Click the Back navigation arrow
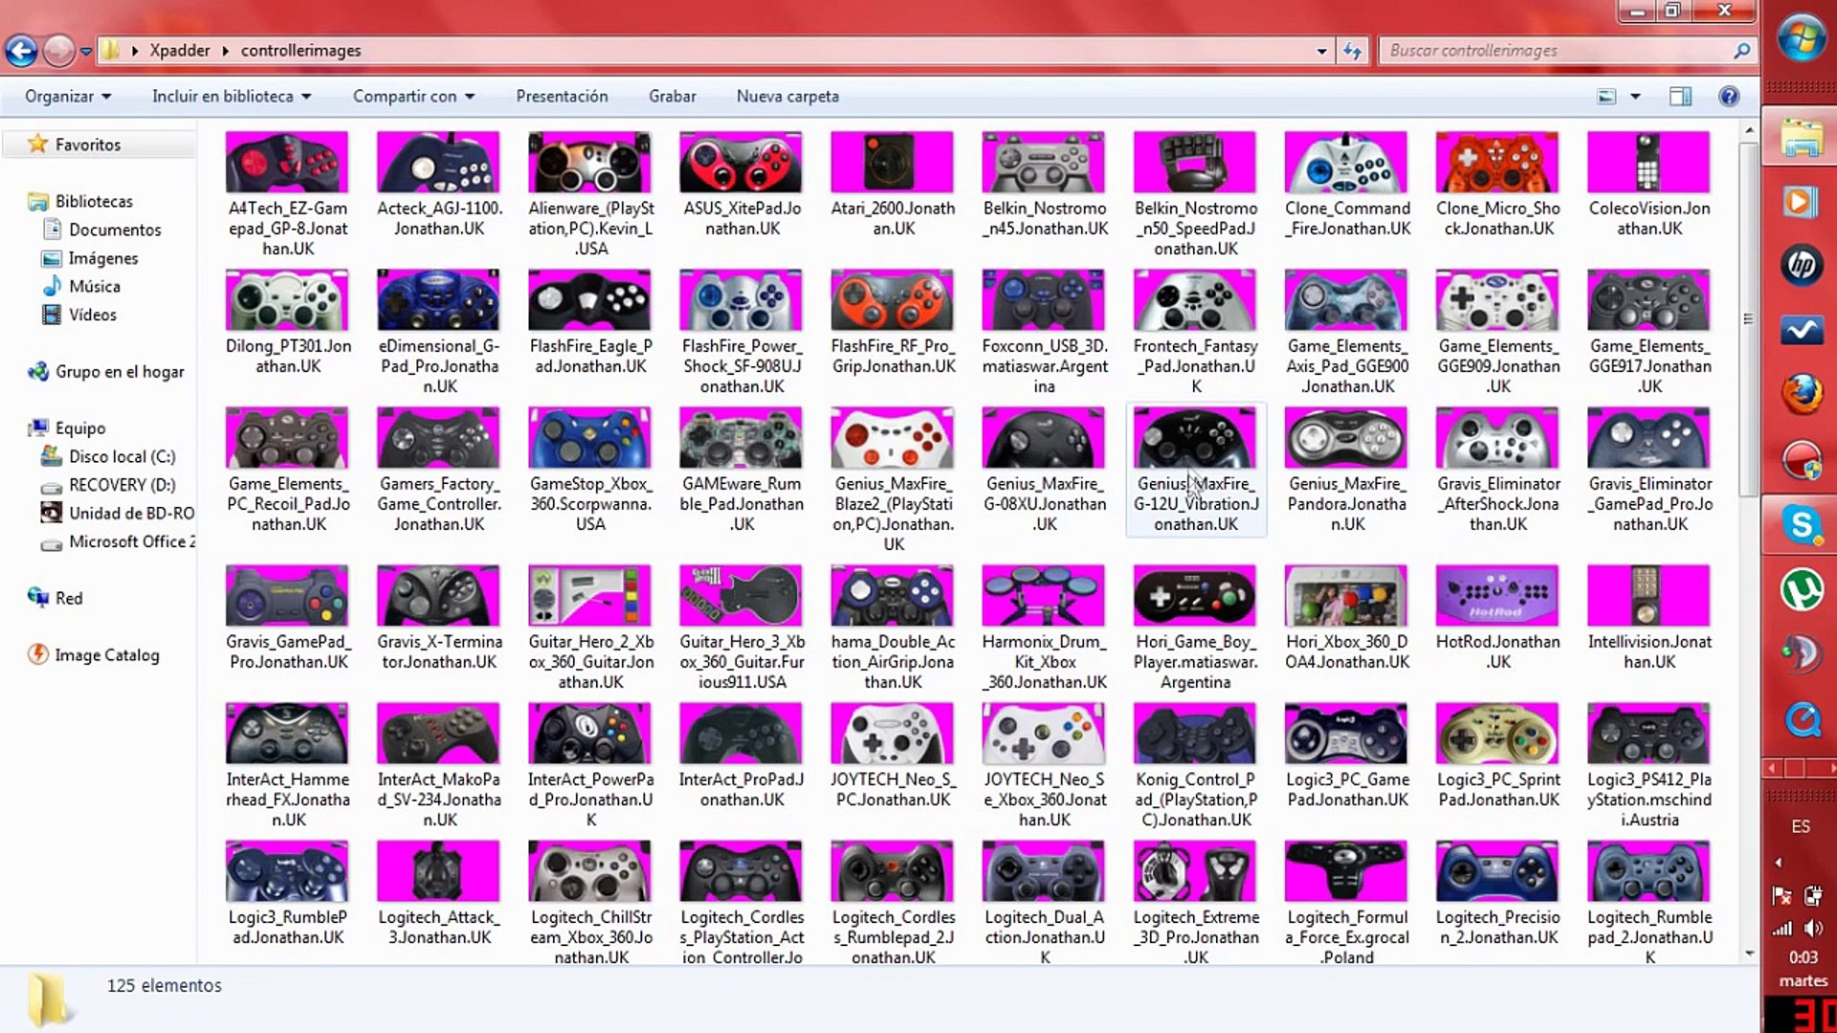Viewport: 1837px width, 1033px height. pos(21,51)
